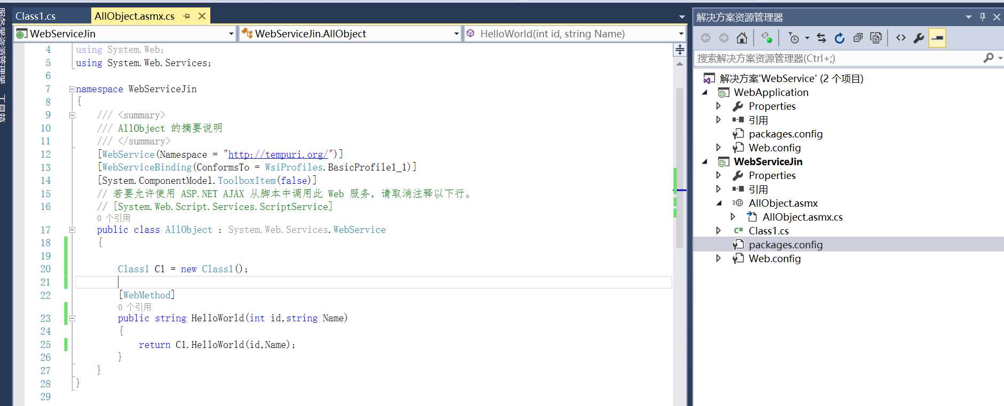Select the AllObject.asmx.cs tab
This screenshot has height=406, width=1004.
[x=135, y=16]
